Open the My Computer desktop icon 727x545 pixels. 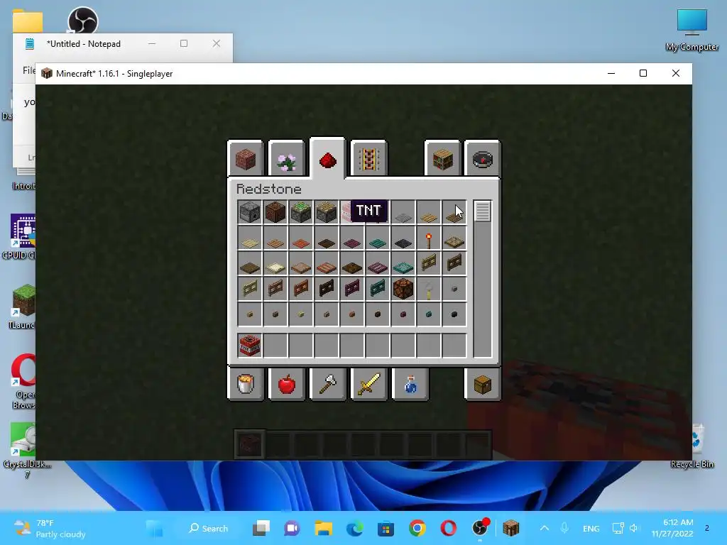pos(692,31)
